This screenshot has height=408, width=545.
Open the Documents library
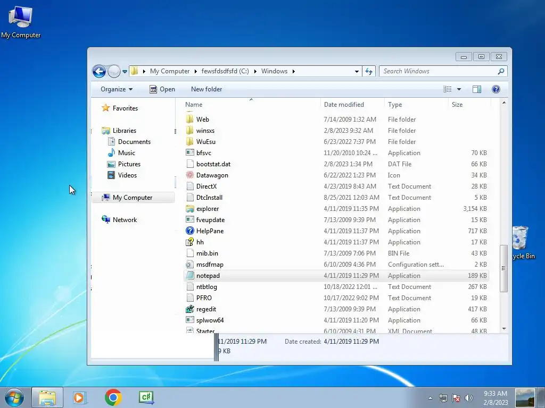129,141
